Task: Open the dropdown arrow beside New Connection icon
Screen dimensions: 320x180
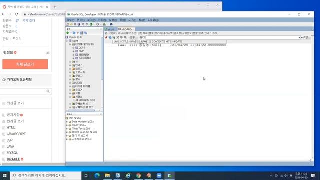Action: 71,33
